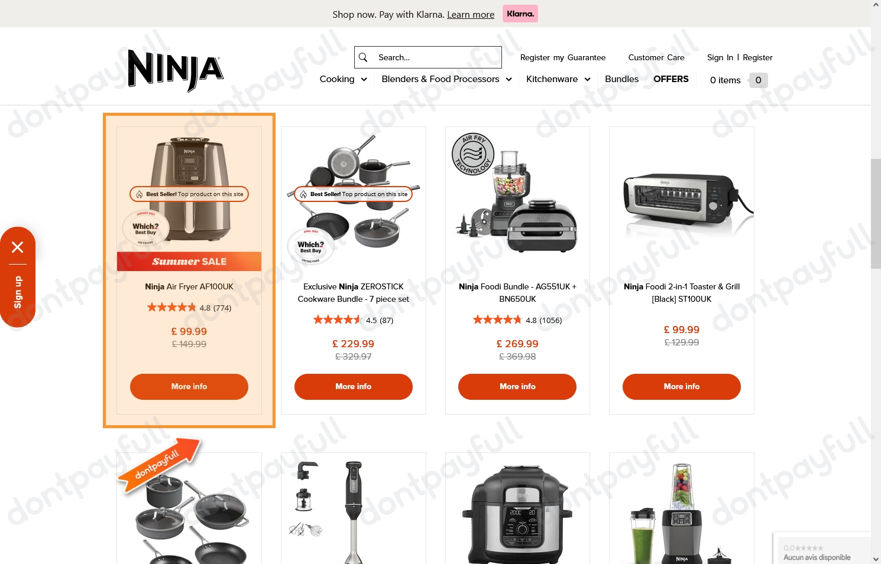This screenshot has width=881, height=564.
Task: Click the Klarna pink badge
Action: [520, 14]
